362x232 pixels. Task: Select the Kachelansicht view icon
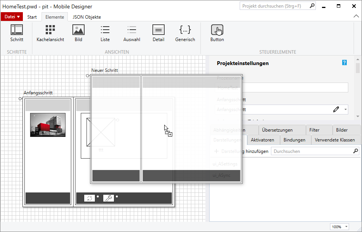pos(50,33)
